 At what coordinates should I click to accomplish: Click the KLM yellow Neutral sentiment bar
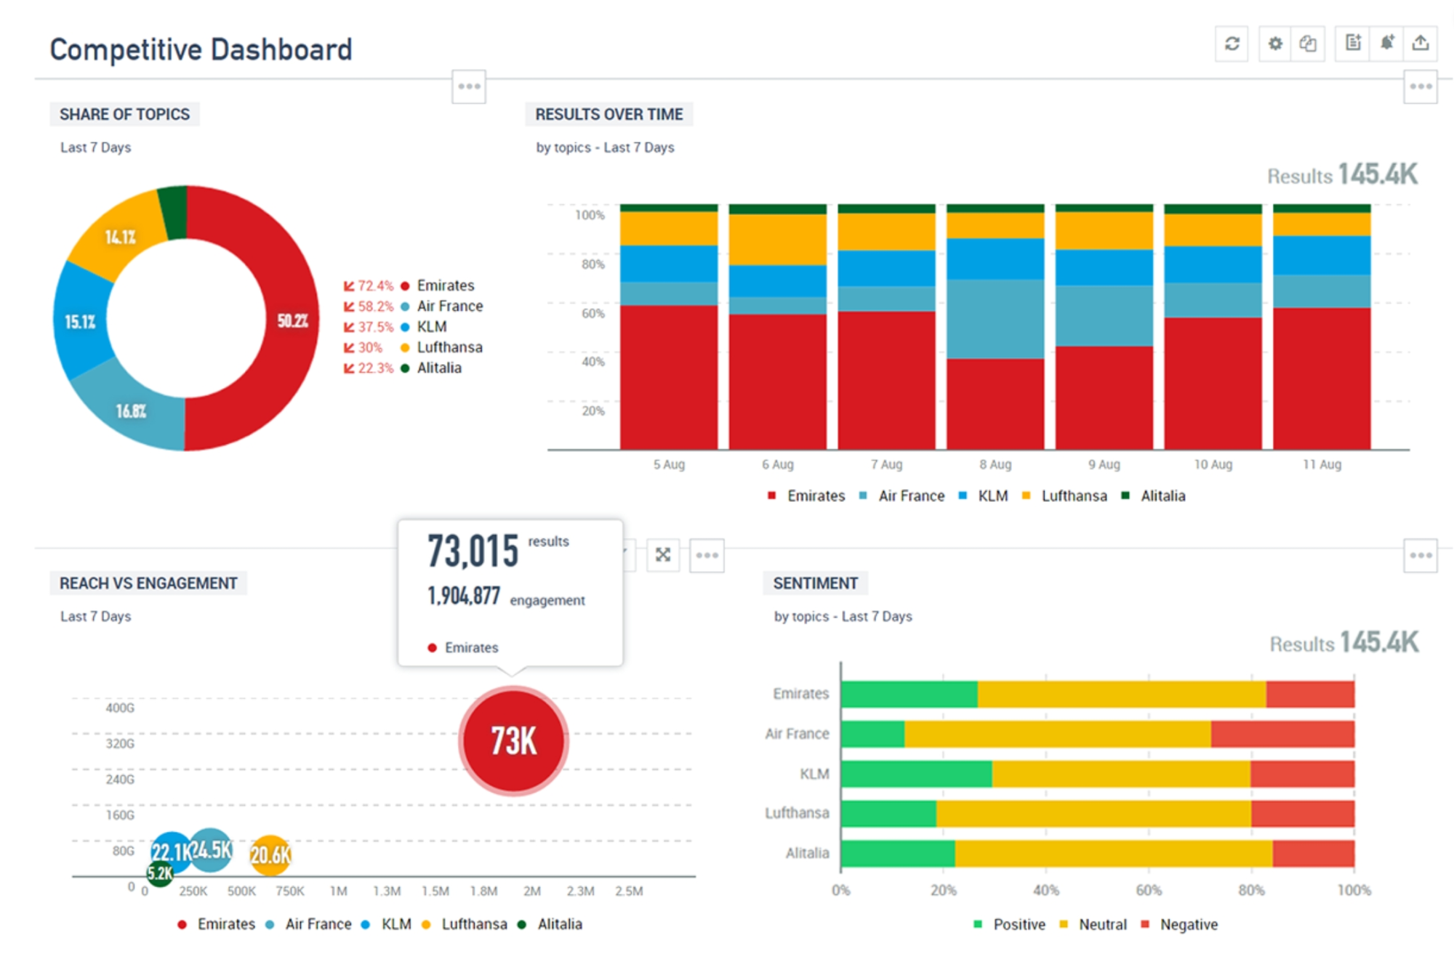point(1121,774)
